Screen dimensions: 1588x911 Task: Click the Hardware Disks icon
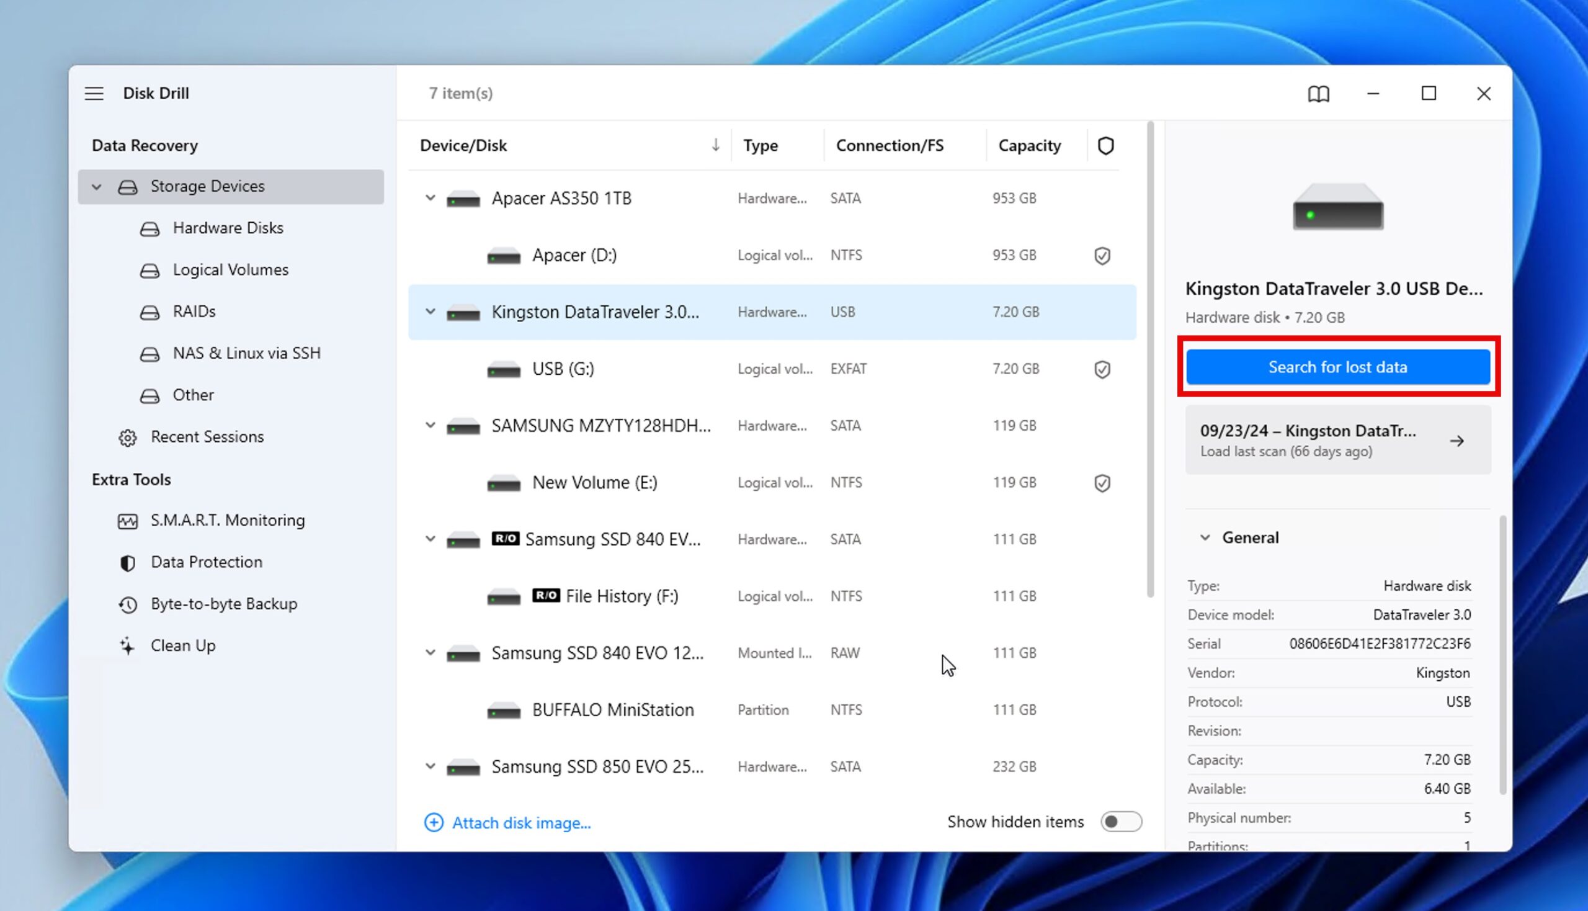pos(149,228)
